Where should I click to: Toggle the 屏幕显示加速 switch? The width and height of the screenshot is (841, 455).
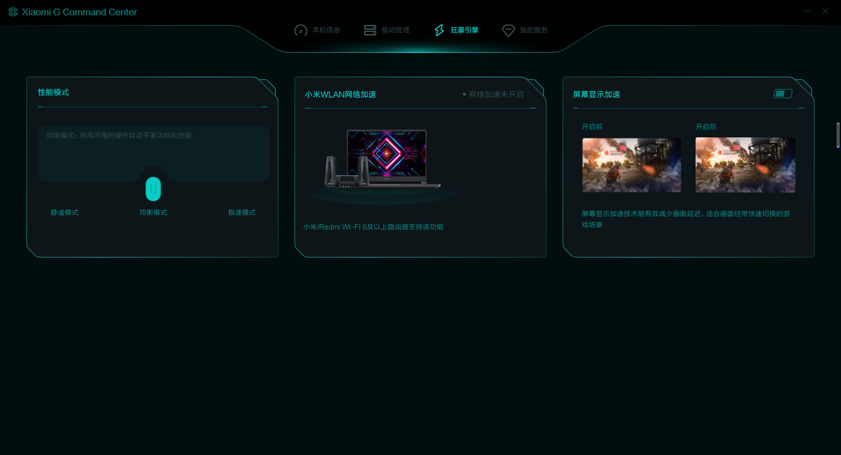pos(783,94)
